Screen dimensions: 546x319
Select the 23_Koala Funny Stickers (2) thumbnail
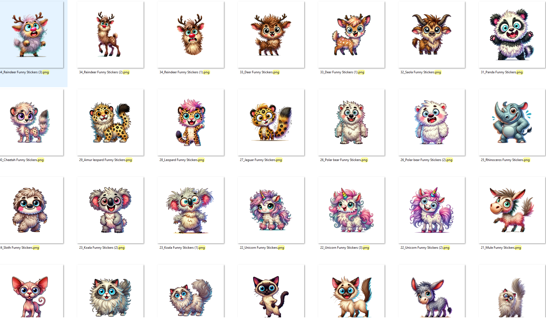click(x=110, y=210)
